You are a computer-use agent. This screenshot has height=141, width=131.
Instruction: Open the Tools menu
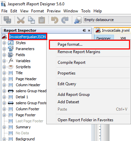pos(86,11)
